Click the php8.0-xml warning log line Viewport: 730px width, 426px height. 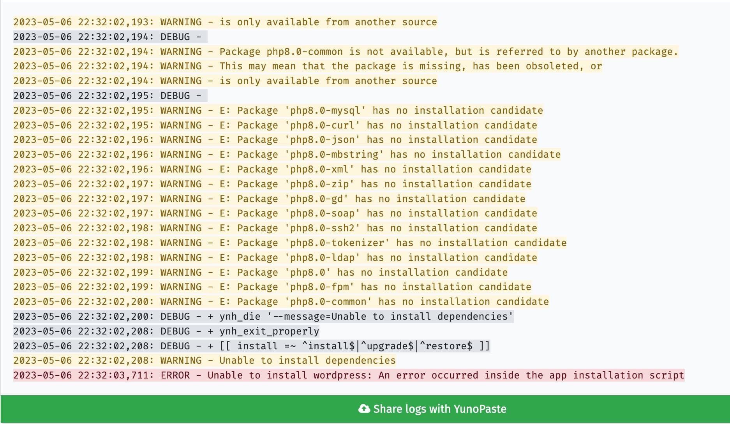[x=272, y=169]
